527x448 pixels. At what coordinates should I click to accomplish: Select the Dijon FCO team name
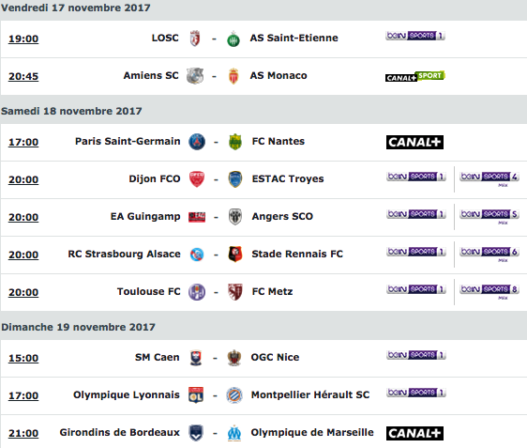[155, 178]
